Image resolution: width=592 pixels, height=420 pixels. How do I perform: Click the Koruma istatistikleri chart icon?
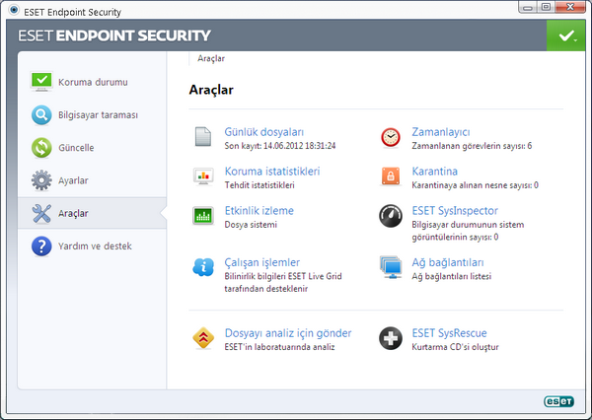coord(203,176)
